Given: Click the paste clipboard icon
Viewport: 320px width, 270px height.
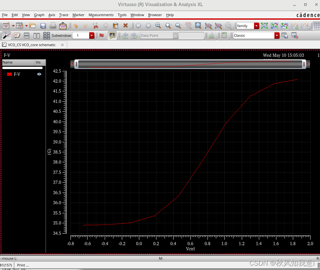Looking at the screenshot, I should click(115, 26).
